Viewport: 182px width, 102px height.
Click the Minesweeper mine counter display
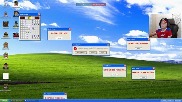click(23, 18)
